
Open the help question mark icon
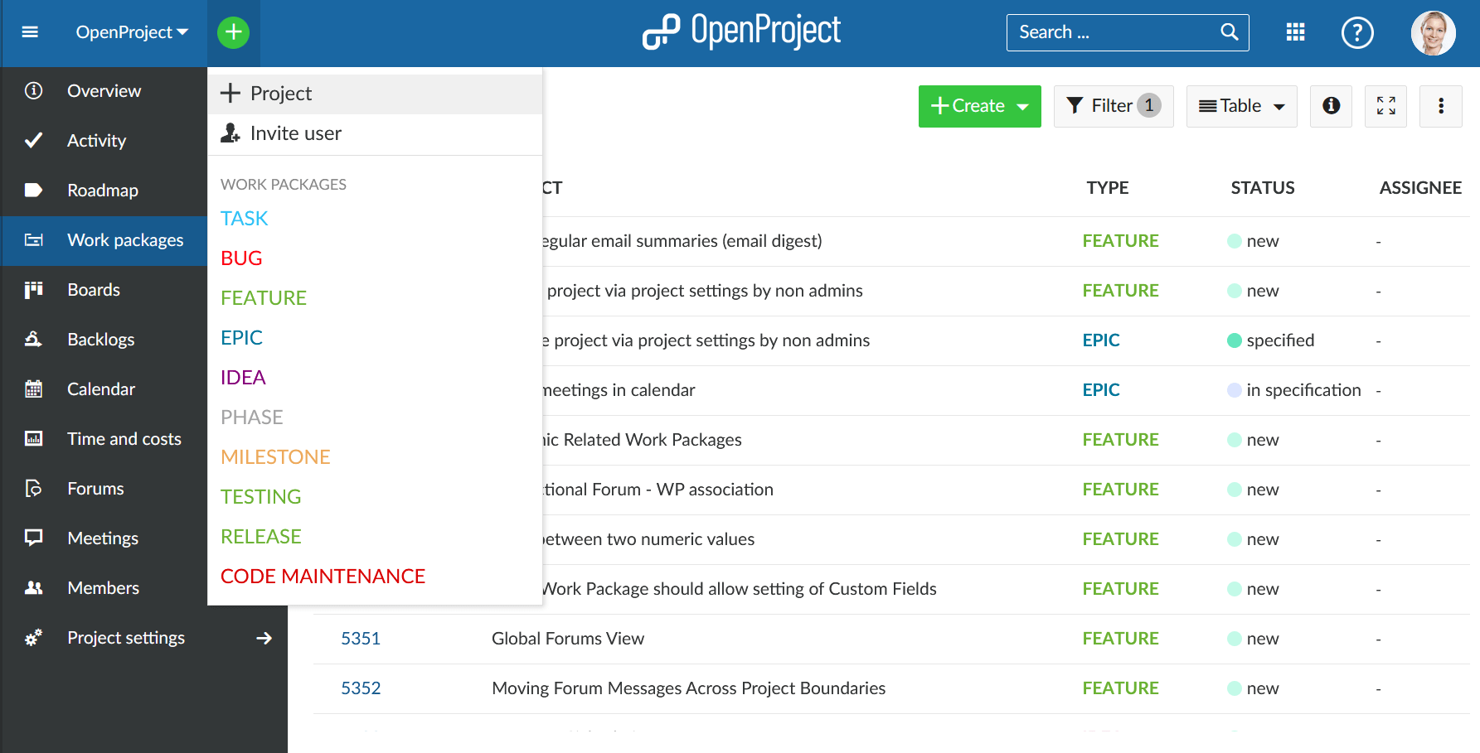(x=1357, y=33)
